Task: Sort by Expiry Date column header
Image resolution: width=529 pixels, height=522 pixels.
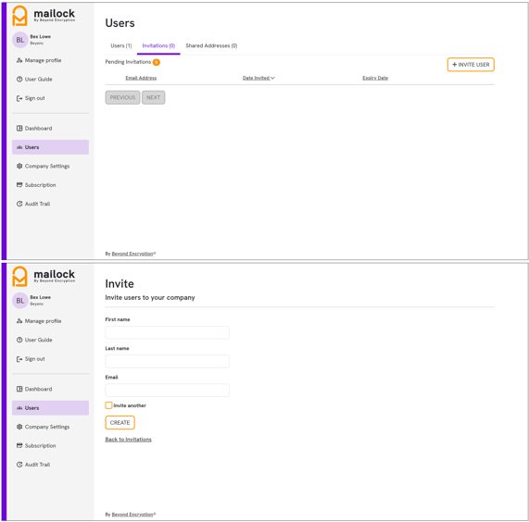Action: pyautogui.click(x=375, y=78)
